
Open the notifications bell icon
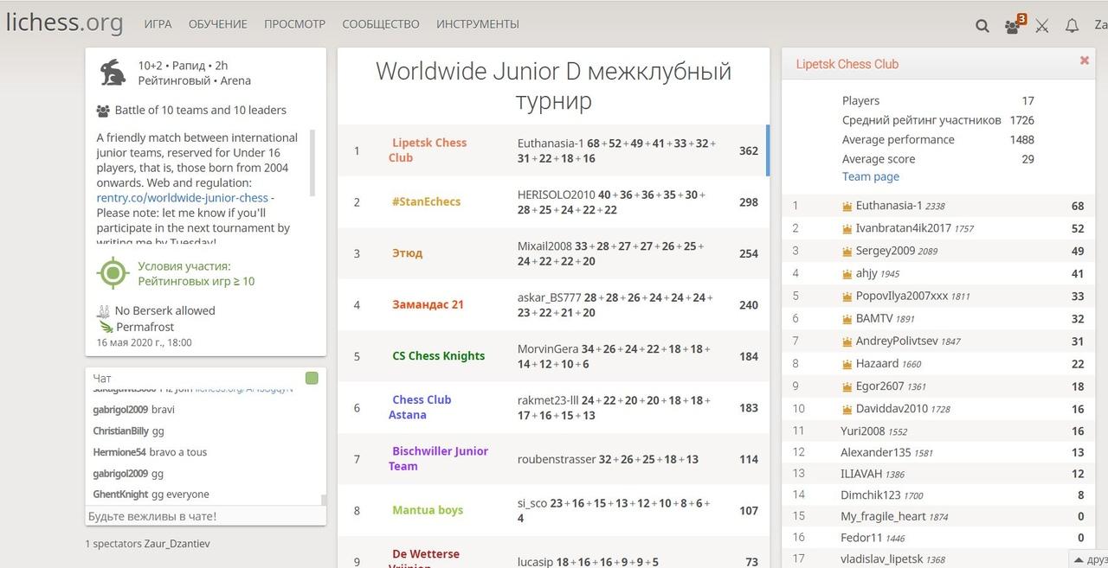pyautogui.click(x=1072, y=26)
